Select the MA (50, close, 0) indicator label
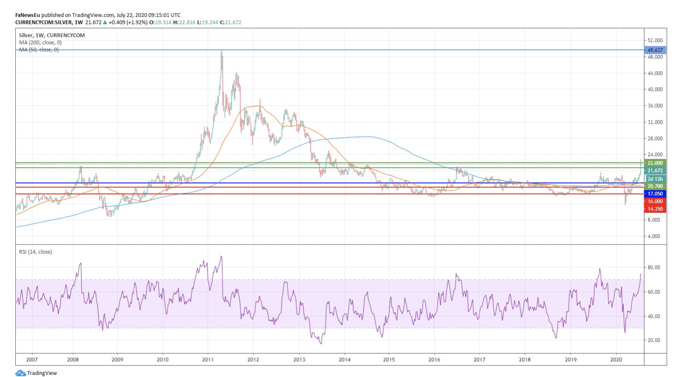The image size is (679, 377). point(39,50)
